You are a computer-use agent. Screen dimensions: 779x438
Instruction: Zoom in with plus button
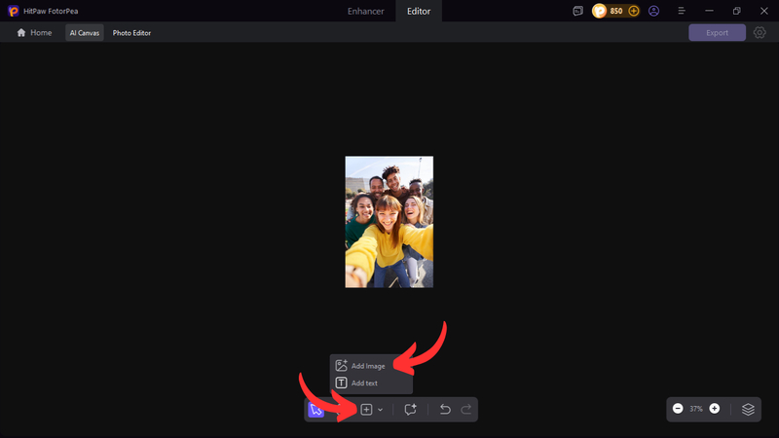coord(715,409)
